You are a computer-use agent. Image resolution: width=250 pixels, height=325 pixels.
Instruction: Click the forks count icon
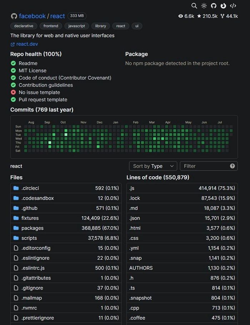(222, 16)
